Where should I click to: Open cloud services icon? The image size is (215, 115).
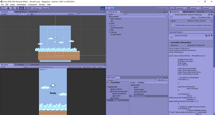[x=172, y=8]
